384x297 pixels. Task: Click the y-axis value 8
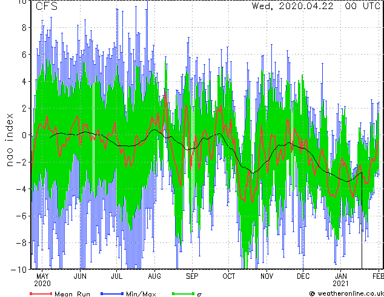[24, 28]
